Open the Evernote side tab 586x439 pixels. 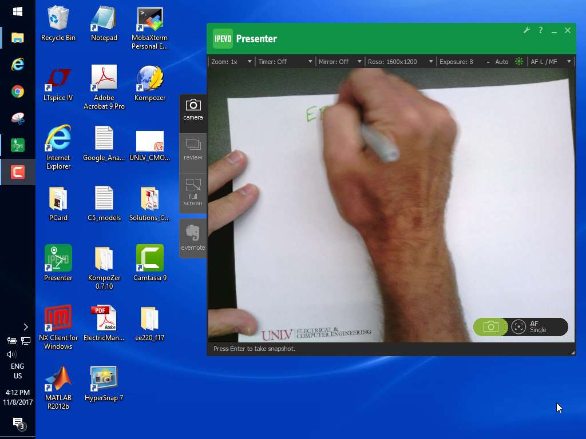(193, 238)
